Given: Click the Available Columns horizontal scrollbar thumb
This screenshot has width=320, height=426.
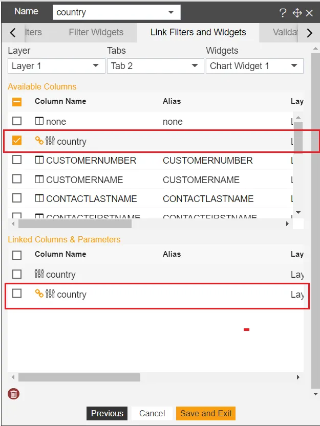Looking at the screenshot, I should 75,224.
